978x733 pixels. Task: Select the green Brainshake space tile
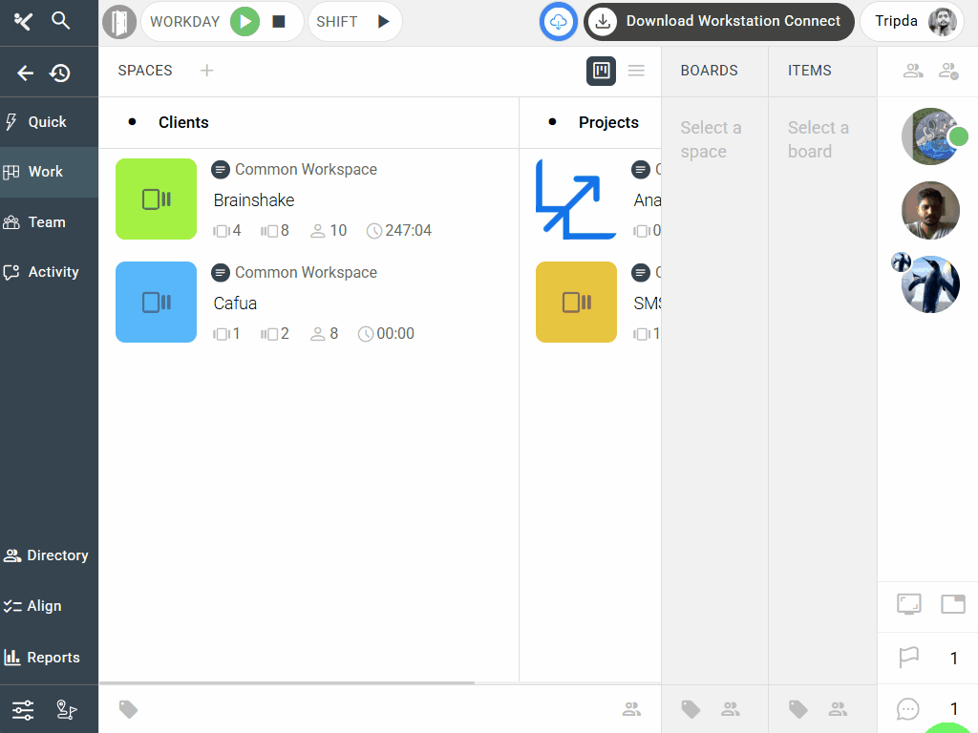click(x=156, y=199)
